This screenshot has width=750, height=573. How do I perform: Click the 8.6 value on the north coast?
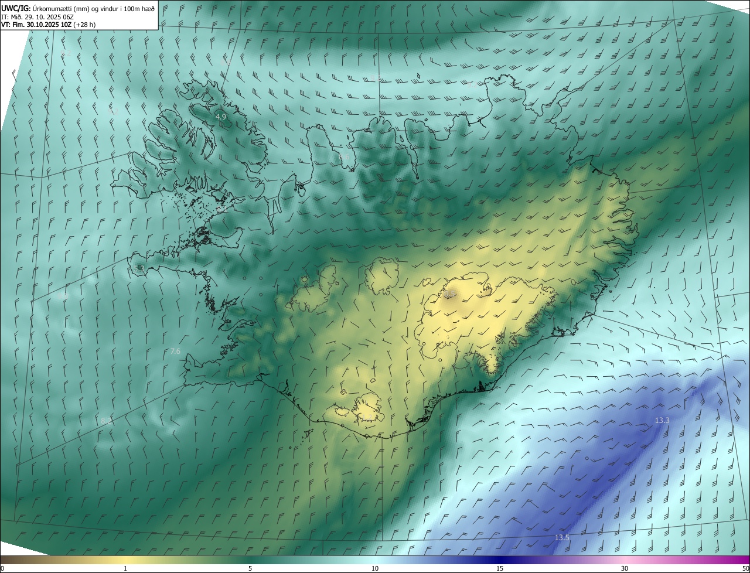344,157
